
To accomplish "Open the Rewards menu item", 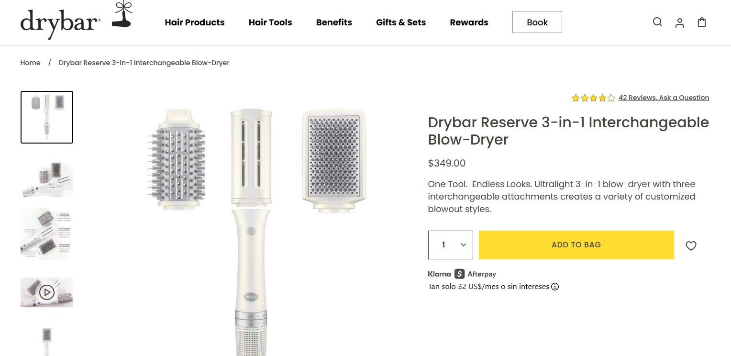I will (x=469, y=22).
